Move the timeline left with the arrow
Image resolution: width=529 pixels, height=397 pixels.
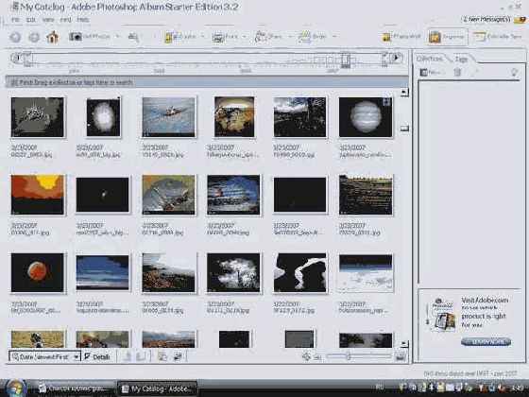click(15, 58)
